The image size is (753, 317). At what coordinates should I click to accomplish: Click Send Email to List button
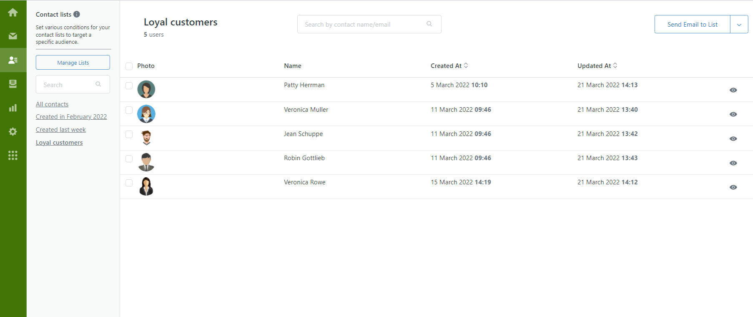pyautogui.click(x=693, y=25)
